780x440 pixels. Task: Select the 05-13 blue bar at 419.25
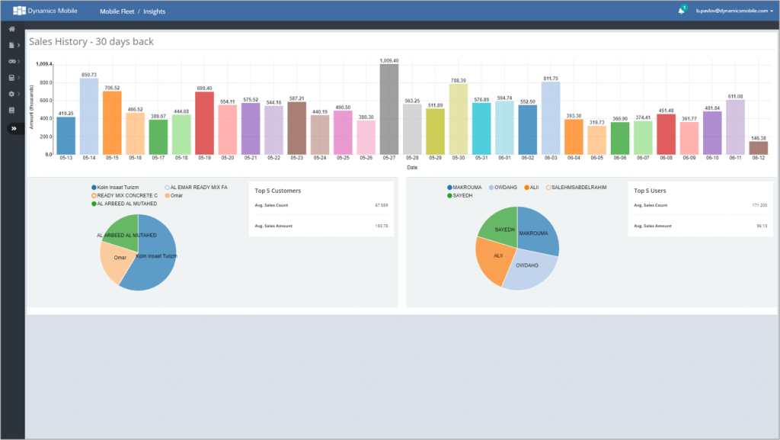point(66,136)
